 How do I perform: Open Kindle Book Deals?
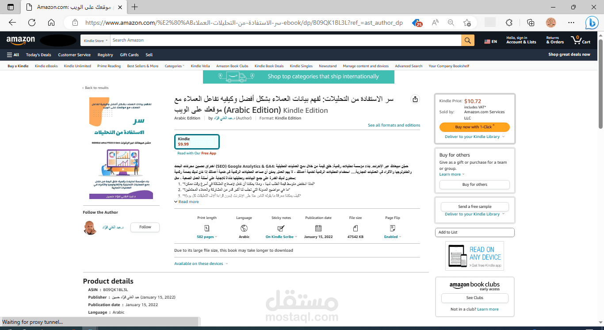pyautogui.click(x=269, y=66)
